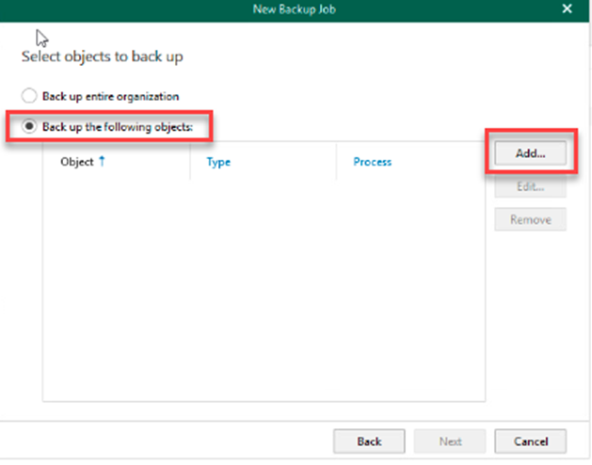Click the greyed-out Remove button

531,219
